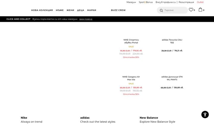The image size is (214, 133).
Task: Open the Магазин link
Action: point(131,2)
